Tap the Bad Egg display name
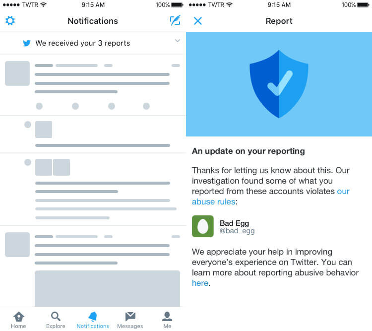This screenshot has height=331, width=372. pos(235,223)
